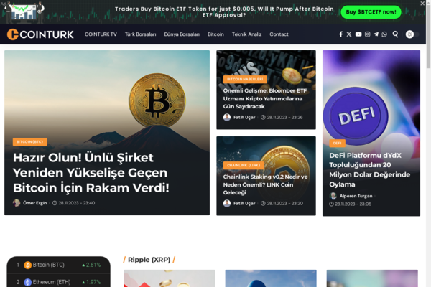
Task: Close the top ad banner
Action: tap(422, 4)
